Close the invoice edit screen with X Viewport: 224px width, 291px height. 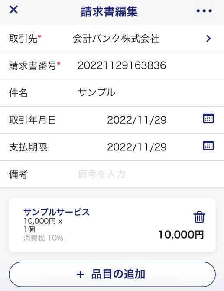click(x=13, y=10)
